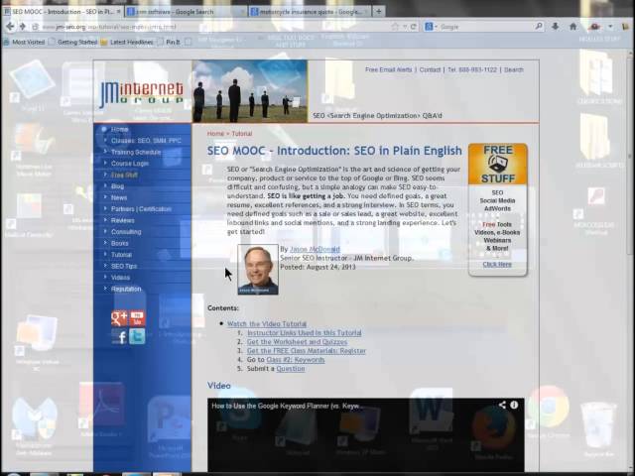Viewport: 635px width, 476px height.
Task: Open Course Login in the sidebar
Action: pyautogui.click(x=130, y=163)
